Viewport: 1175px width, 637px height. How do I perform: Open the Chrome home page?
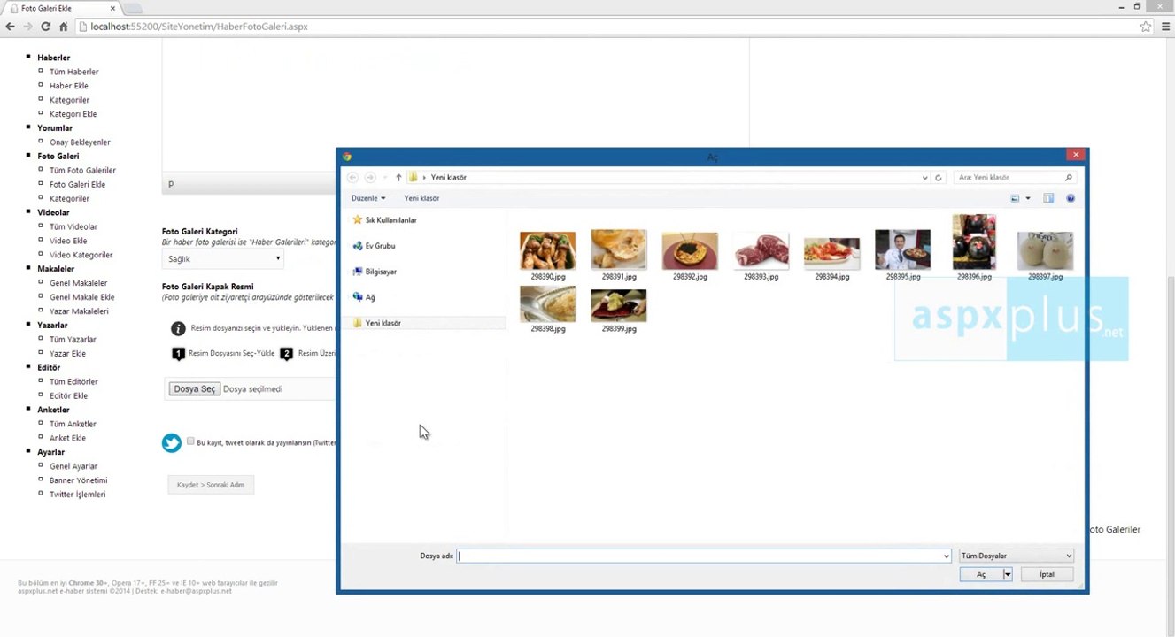click(x=64, y=27)
